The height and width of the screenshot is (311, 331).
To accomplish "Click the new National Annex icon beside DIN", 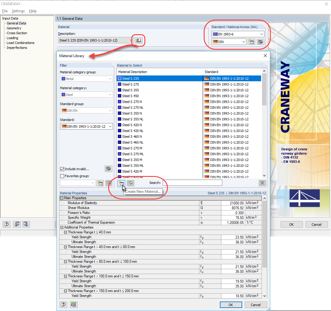I will coord(251,42).
